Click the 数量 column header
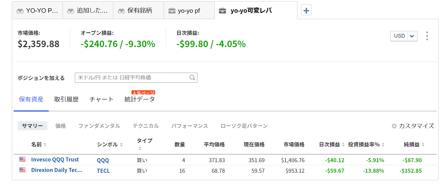Image resolution: width=445 pixels, height=186 pixels. 180,145
